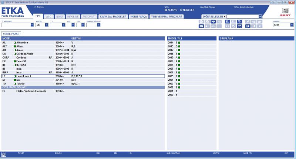The image size is (296, 159).
Task: Click the MODEL column header
Action: click(7, 39)
